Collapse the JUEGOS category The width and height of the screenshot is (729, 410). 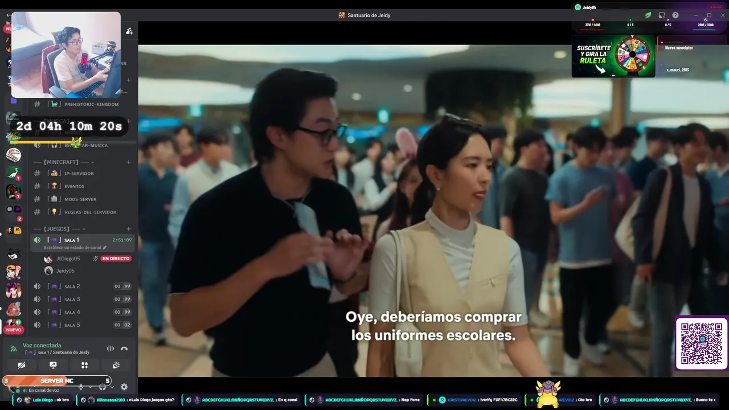(60, 229)
